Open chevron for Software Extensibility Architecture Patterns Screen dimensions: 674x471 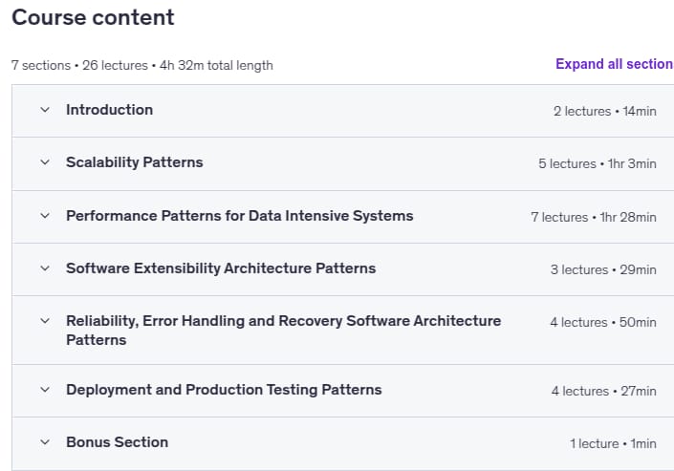pos(45,268)
